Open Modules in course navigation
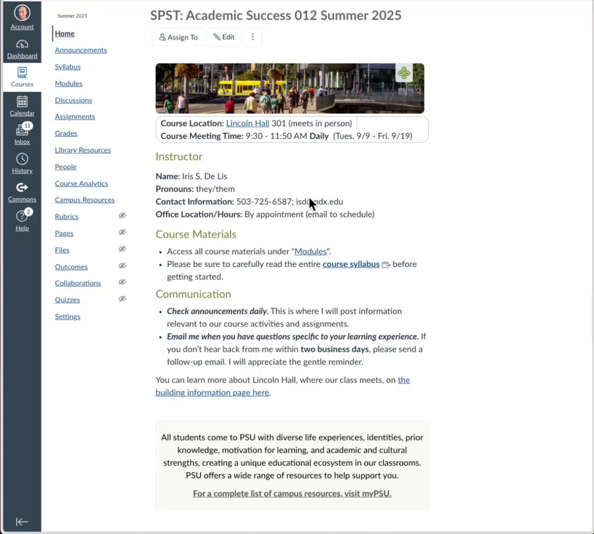Image resolution: width=594 pixels, height=534 pixels. [x=68, y=84]
